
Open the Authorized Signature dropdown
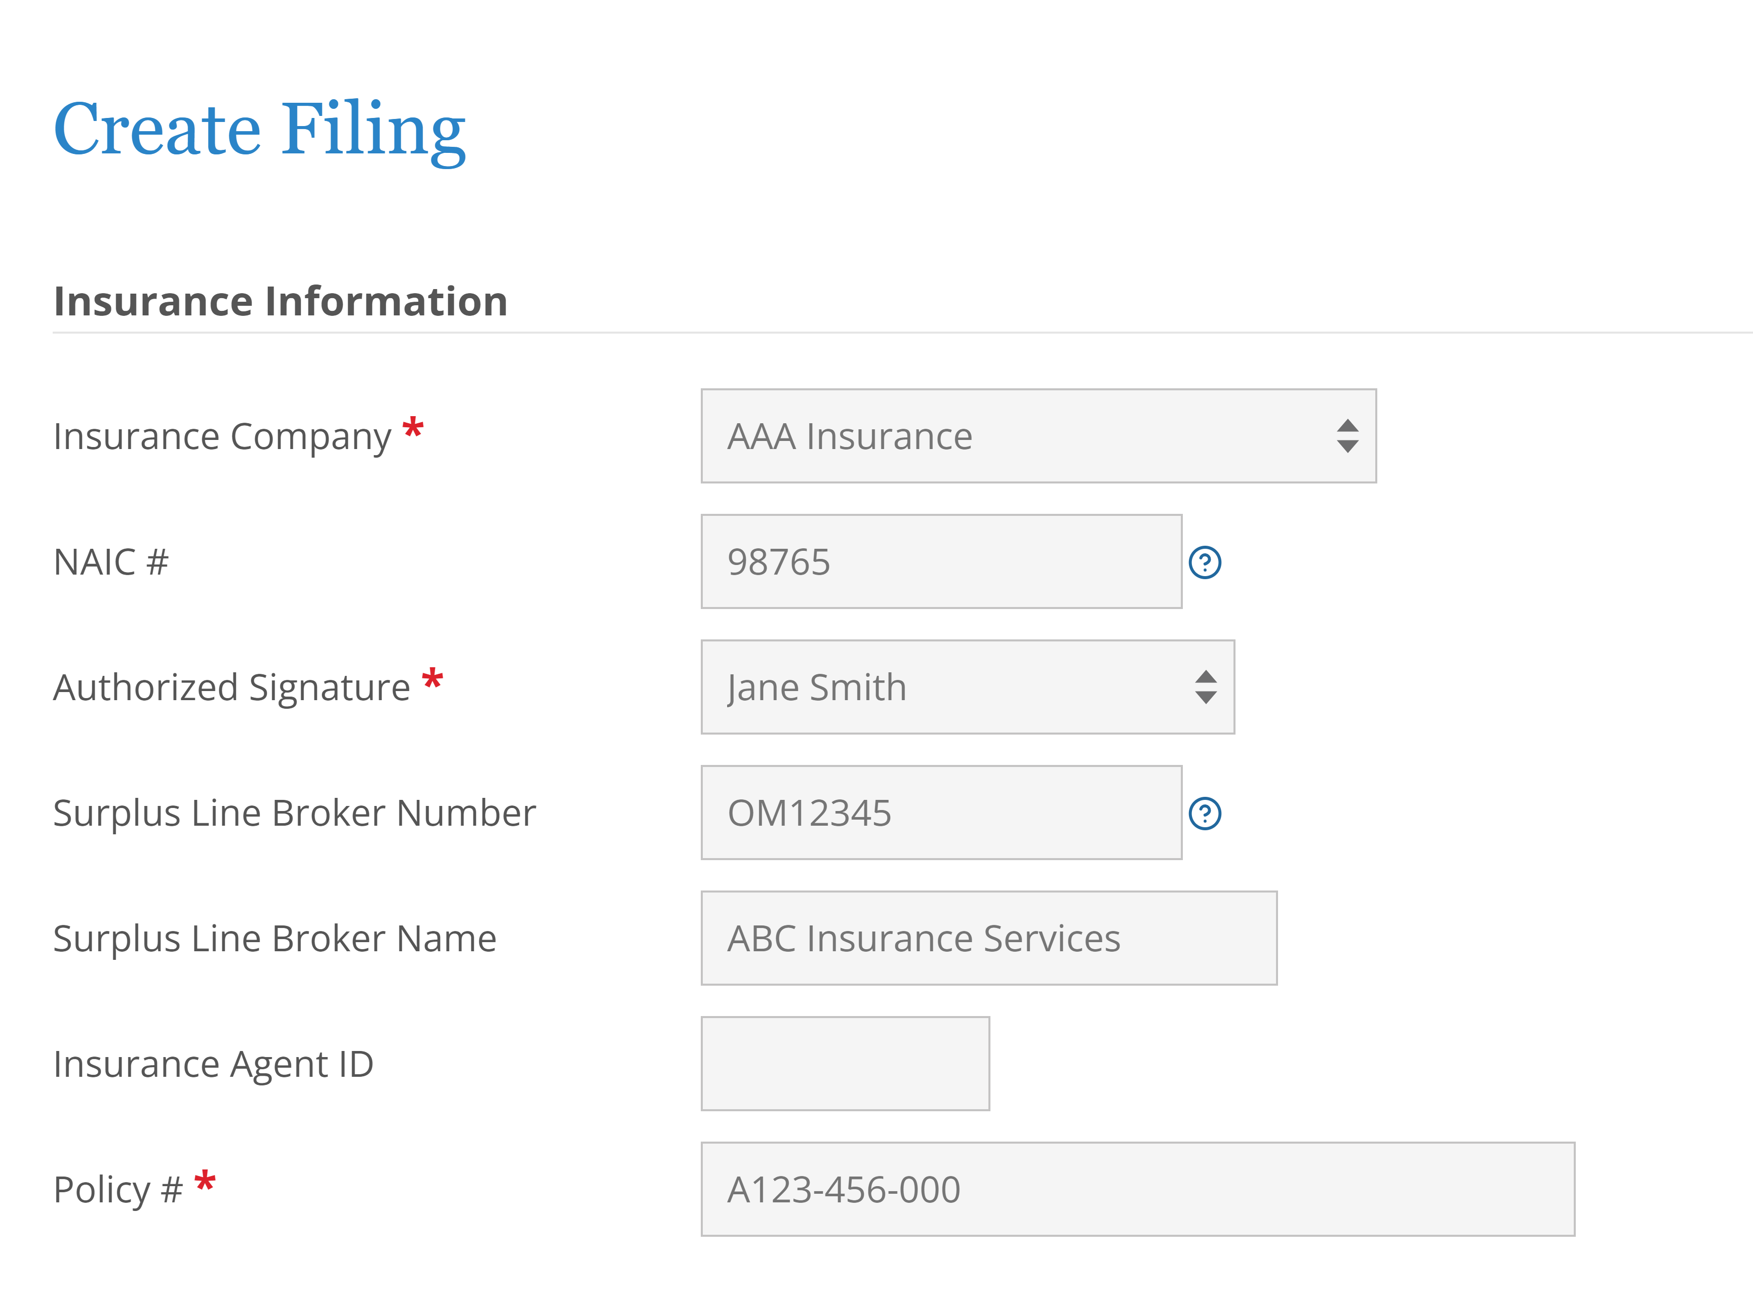click(968, 687)
